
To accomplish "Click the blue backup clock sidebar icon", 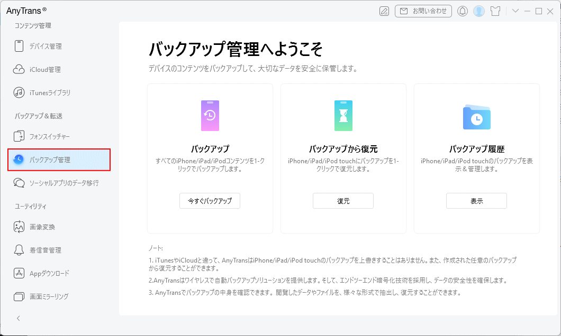I will [x=18, y=159].
